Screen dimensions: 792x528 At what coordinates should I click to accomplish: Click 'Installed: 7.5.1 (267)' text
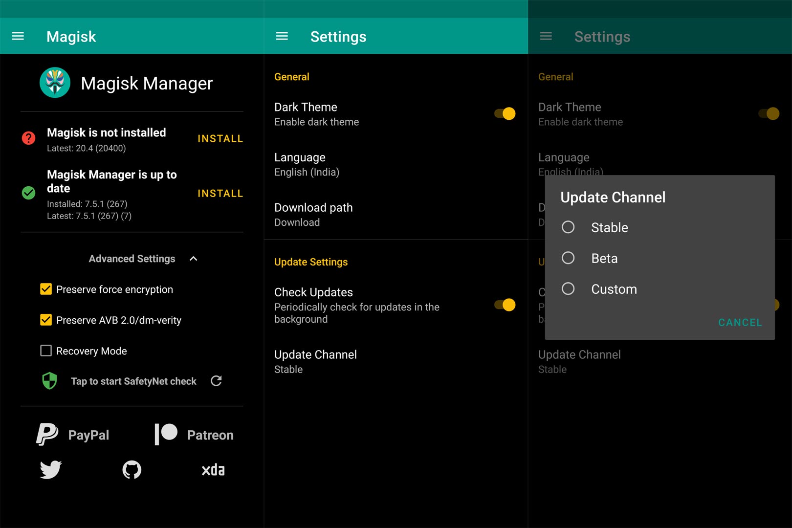click(x=87, y=204)
